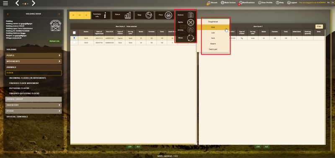
Task: Expand the Movements section
Action: [x=33, y=61]
